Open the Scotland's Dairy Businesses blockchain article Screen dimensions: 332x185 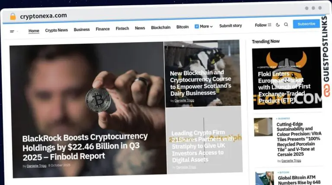[200, 83]
